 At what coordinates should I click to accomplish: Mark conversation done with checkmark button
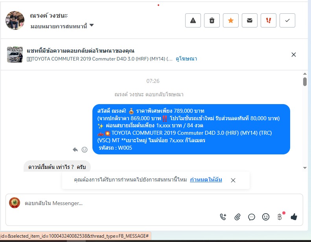[287, 20]
